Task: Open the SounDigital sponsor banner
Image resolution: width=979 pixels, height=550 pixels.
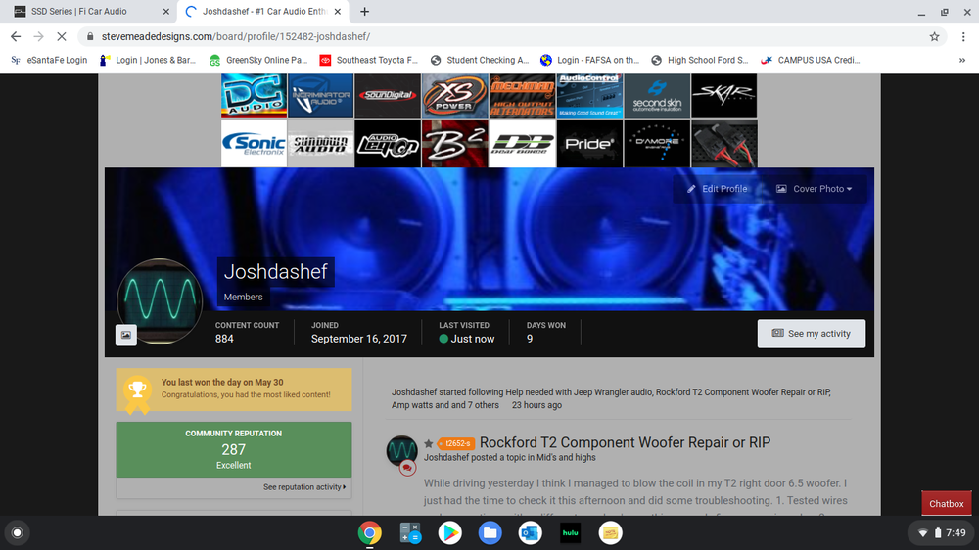Action: (x=388, y=96)
